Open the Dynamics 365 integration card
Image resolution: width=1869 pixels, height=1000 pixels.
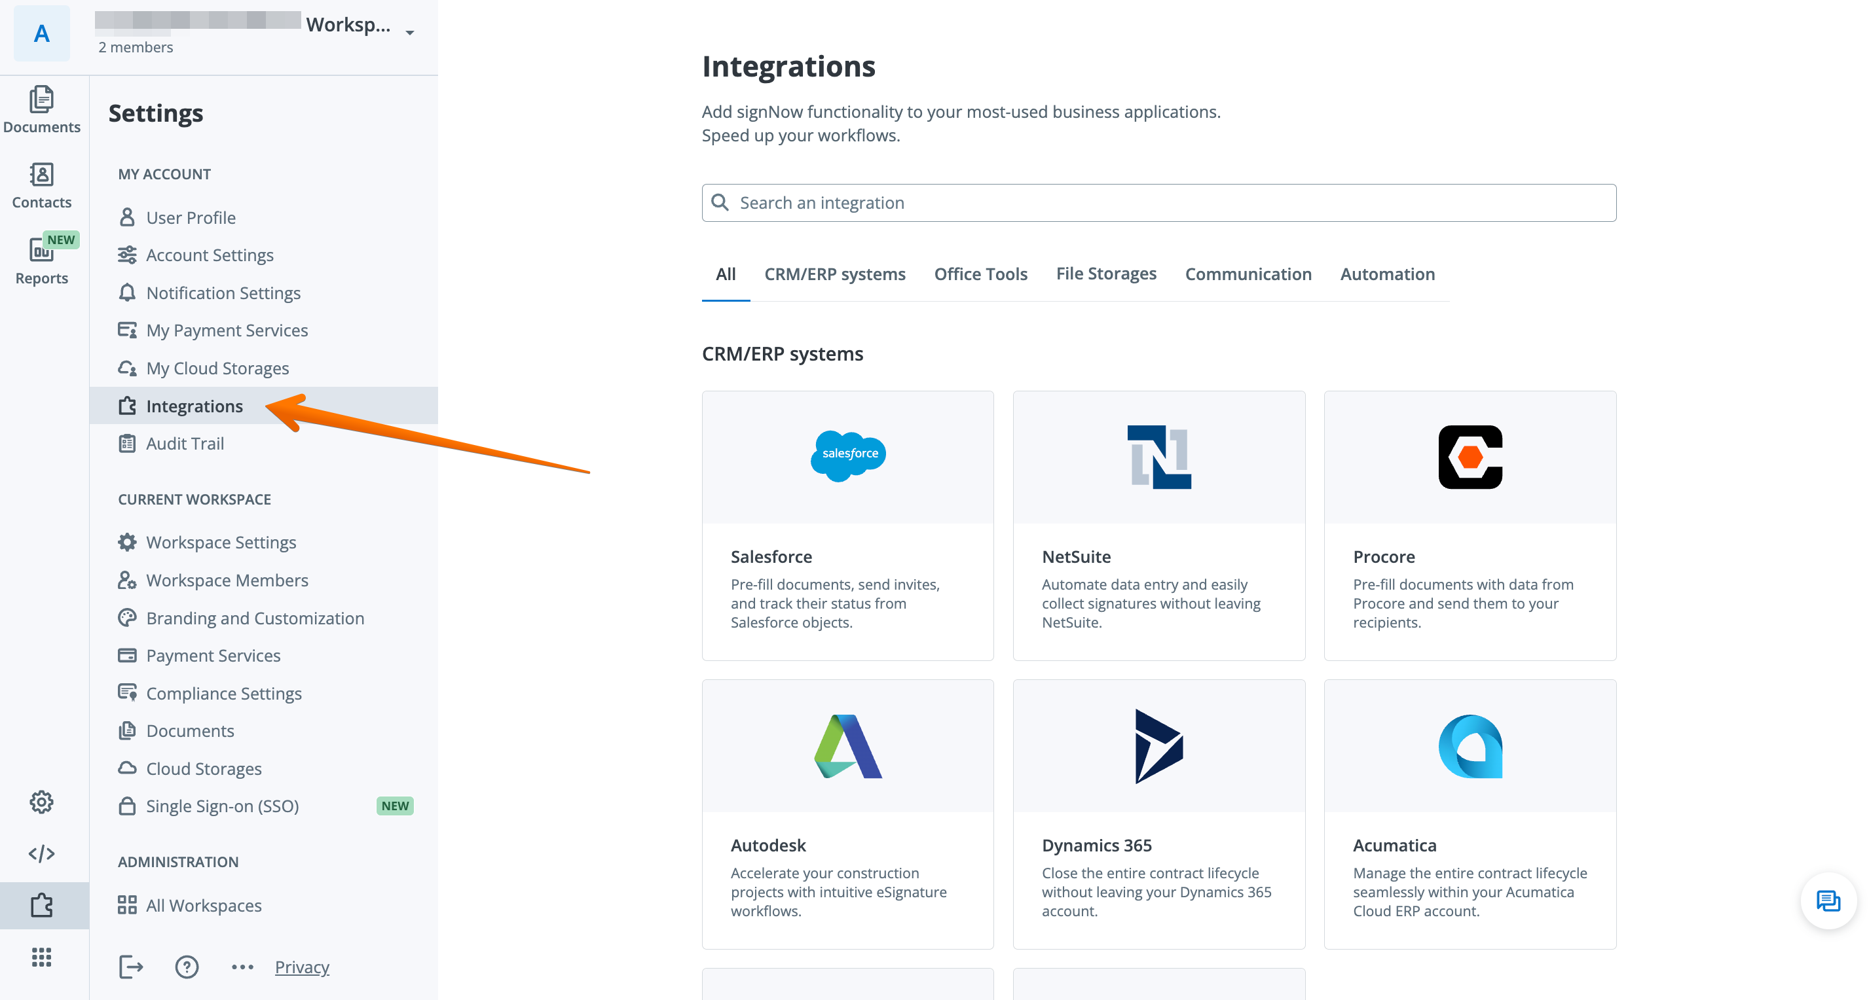coord(1158,813)
